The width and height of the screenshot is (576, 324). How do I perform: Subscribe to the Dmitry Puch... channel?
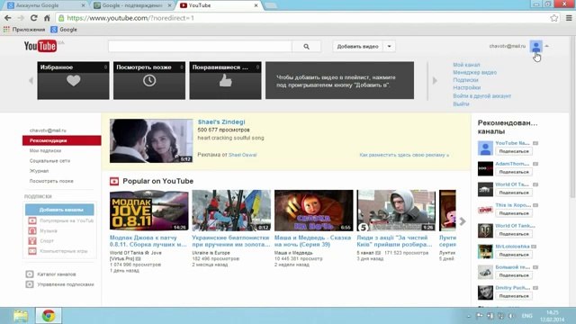click(514, 296)
